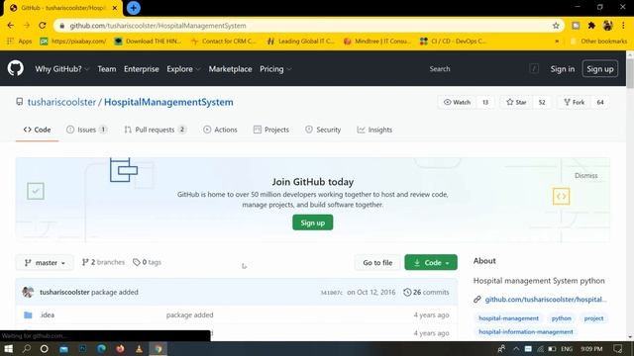Click the hospital-management topic tag
This screenshot has height=356, width=634.
coord(508,318)
